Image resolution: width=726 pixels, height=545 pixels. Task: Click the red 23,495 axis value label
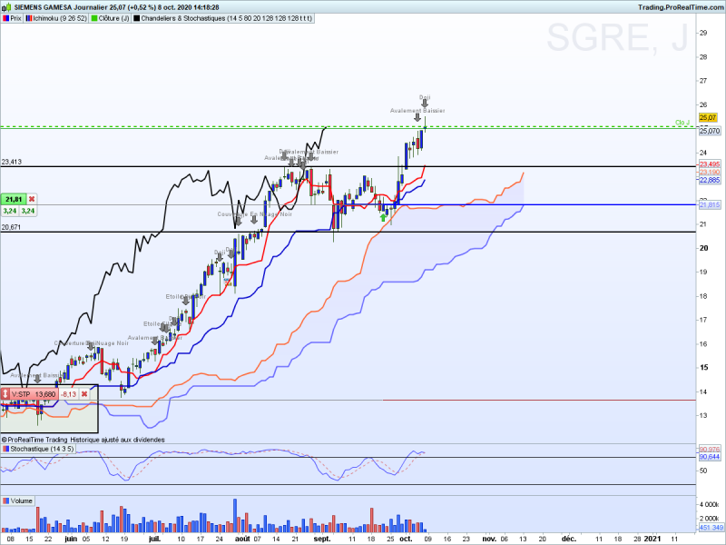[710, 164]
